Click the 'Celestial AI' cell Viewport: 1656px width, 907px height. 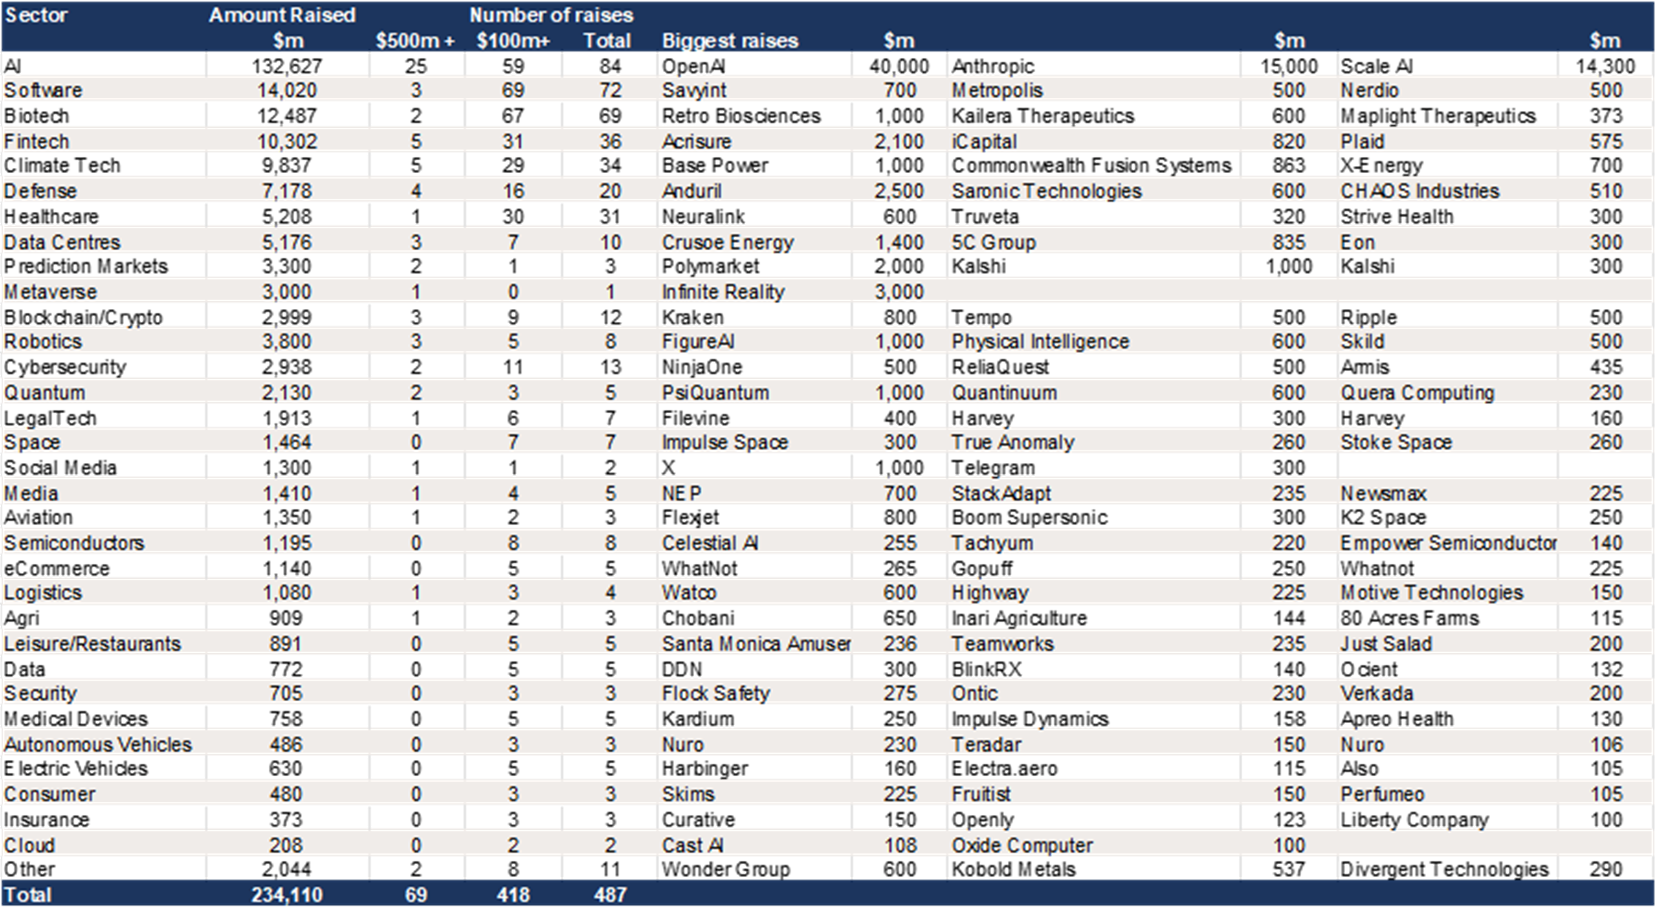tap(710, 543)
